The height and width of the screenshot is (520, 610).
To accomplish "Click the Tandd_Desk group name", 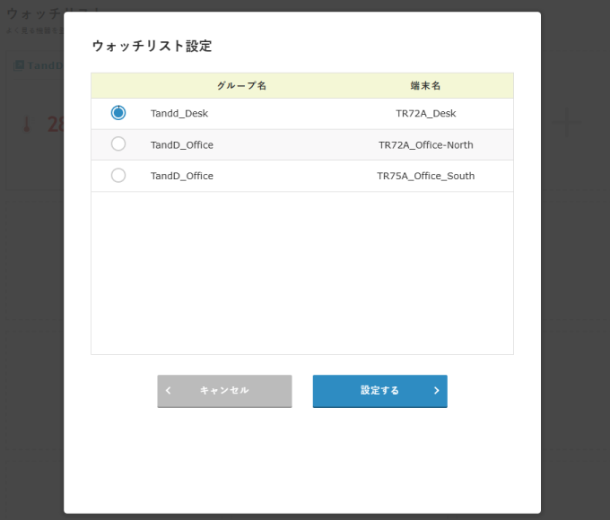I will coord(179,114).
